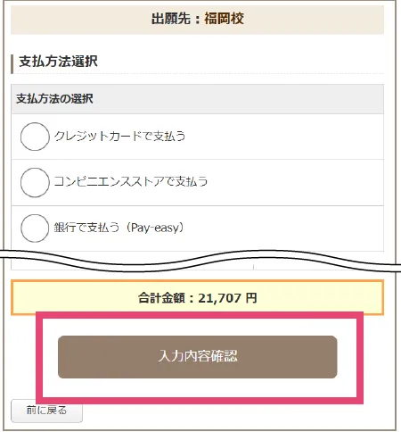This screenshot has width=401, height=432.
Task: Click the 支払方法選択 section heading
Action: pyautogui.click(x=58, y=62)
